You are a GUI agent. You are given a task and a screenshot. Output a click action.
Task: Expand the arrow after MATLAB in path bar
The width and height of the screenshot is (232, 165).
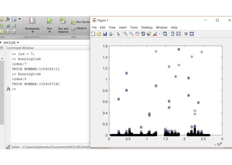(x=18, y=42)
